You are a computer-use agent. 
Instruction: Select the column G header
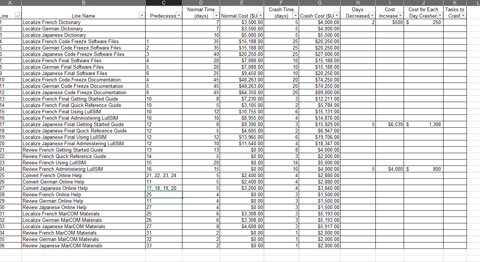pos(319,3)
